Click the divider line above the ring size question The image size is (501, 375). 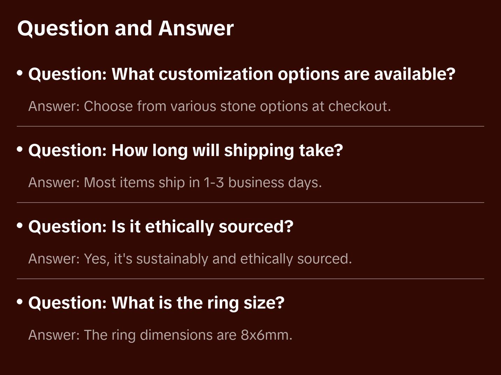(250, 279)
